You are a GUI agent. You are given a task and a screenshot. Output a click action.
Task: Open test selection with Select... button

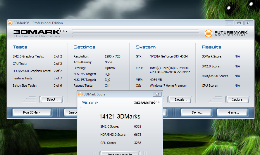[x=52, y=100]
